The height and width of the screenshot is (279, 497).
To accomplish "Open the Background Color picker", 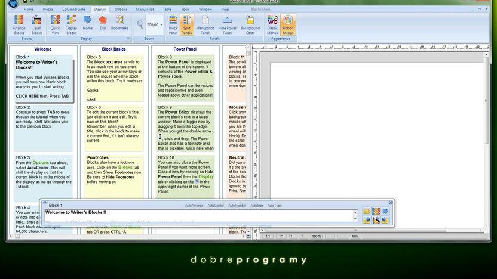I will [x=250, y=24].
